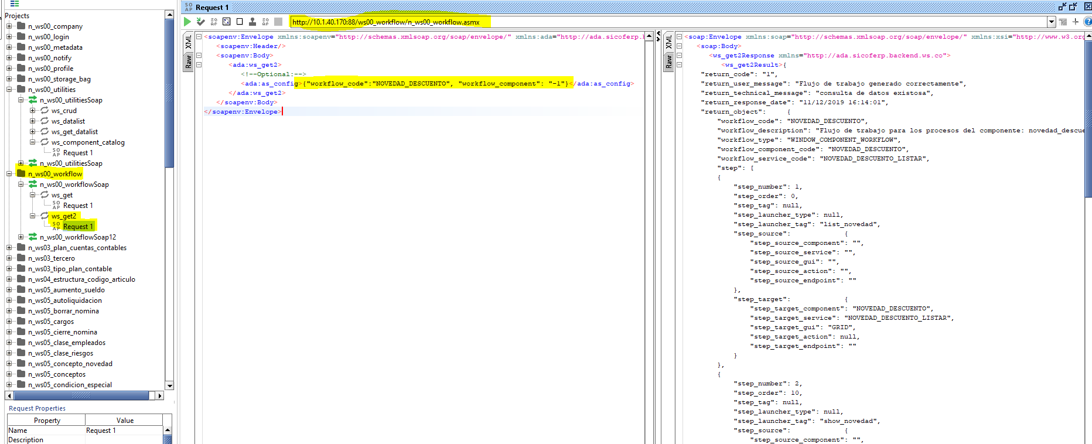
Task: Click the authentication person icon in toolbar
Action: point(252,22)
